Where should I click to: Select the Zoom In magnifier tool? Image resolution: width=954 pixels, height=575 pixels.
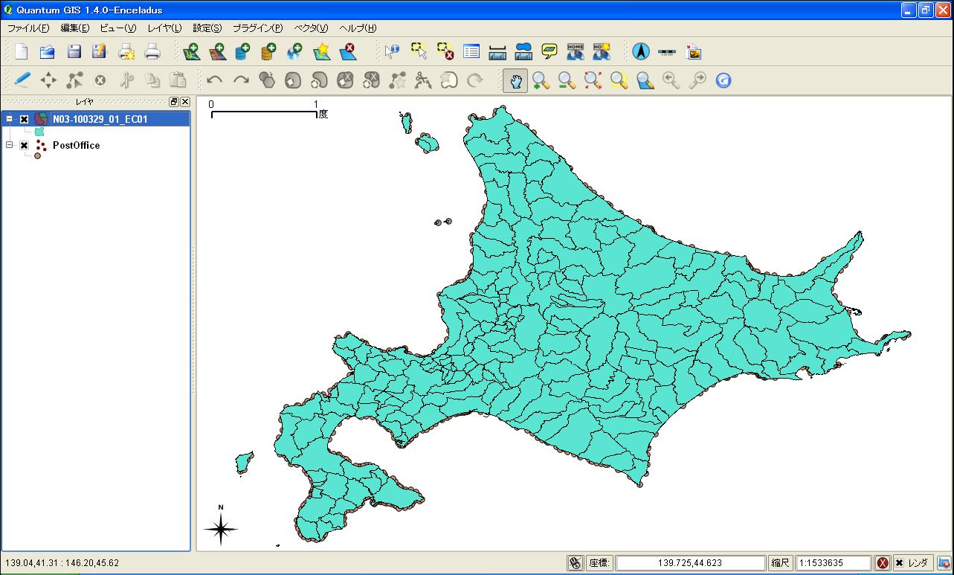(x=541, y=80)
